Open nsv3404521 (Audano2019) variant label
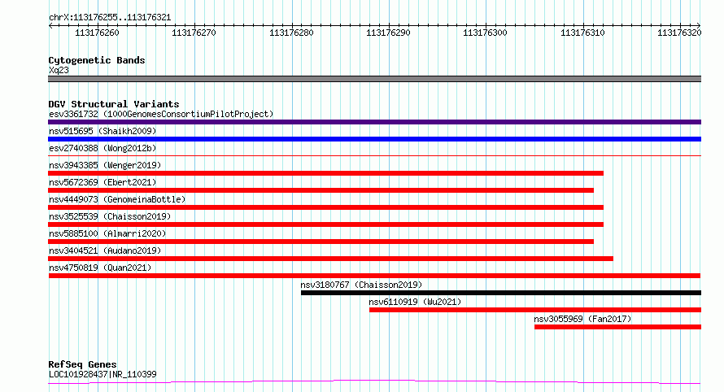This screenshot has height=392, width=724. [x=105, y=250]
